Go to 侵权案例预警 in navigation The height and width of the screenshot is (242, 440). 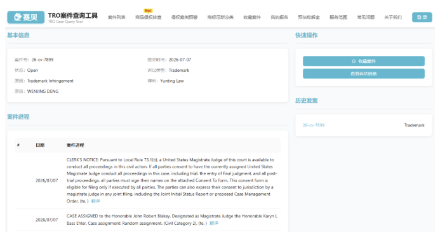[184, 17]
